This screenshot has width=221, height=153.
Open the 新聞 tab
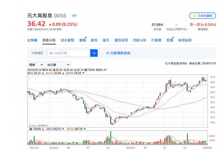coord(170,40)
